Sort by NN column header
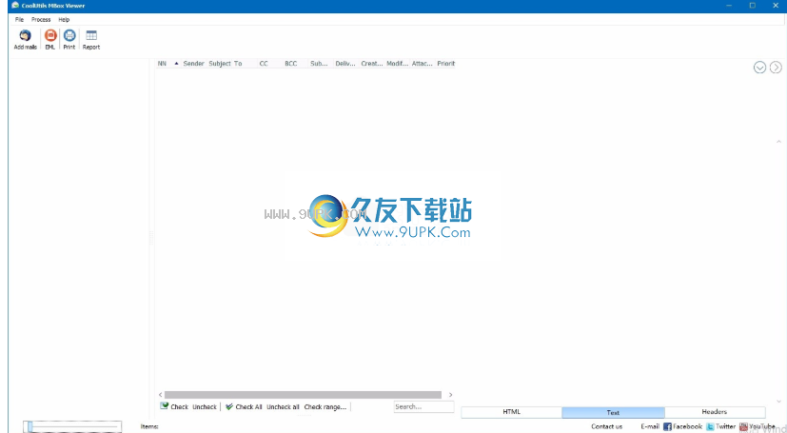The image size is (787, 433). [x=162, y=64]
